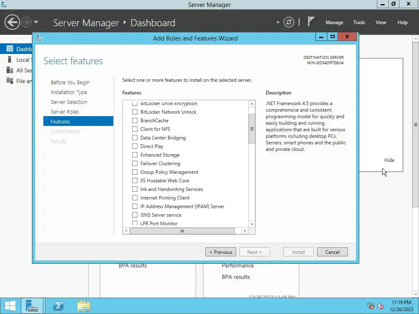Check Ink and Handwriting Services checkbox
Image resolution: width=419 pixels, height=314 pixels.
[x=135, y=189]
